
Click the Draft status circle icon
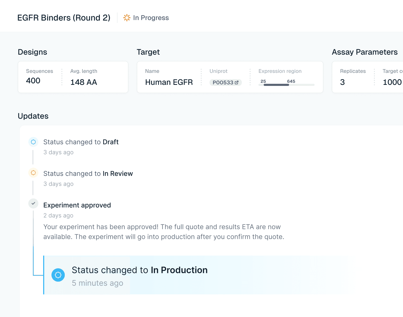(33, 142)
